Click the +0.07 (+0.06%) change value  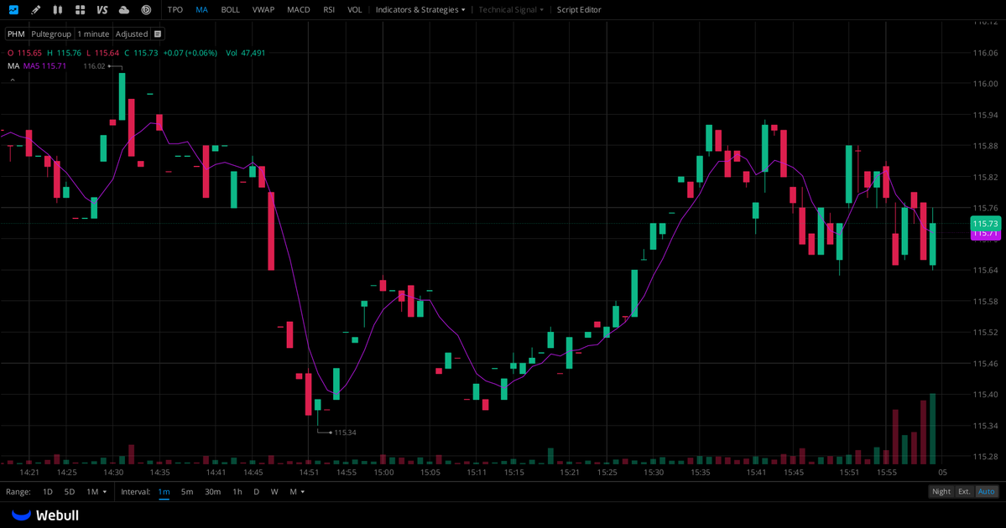click(190, 53)
